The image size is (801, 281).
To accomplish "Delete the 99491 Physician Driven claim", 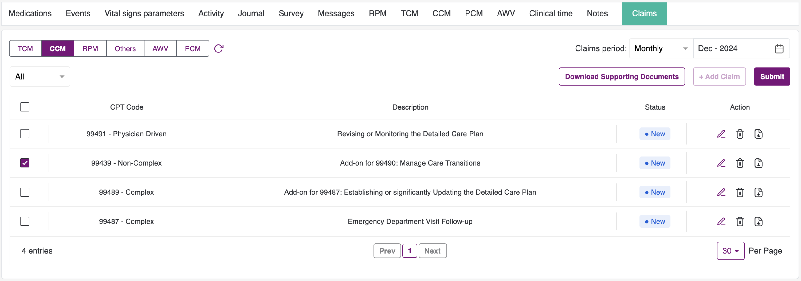I will point(740,134).
